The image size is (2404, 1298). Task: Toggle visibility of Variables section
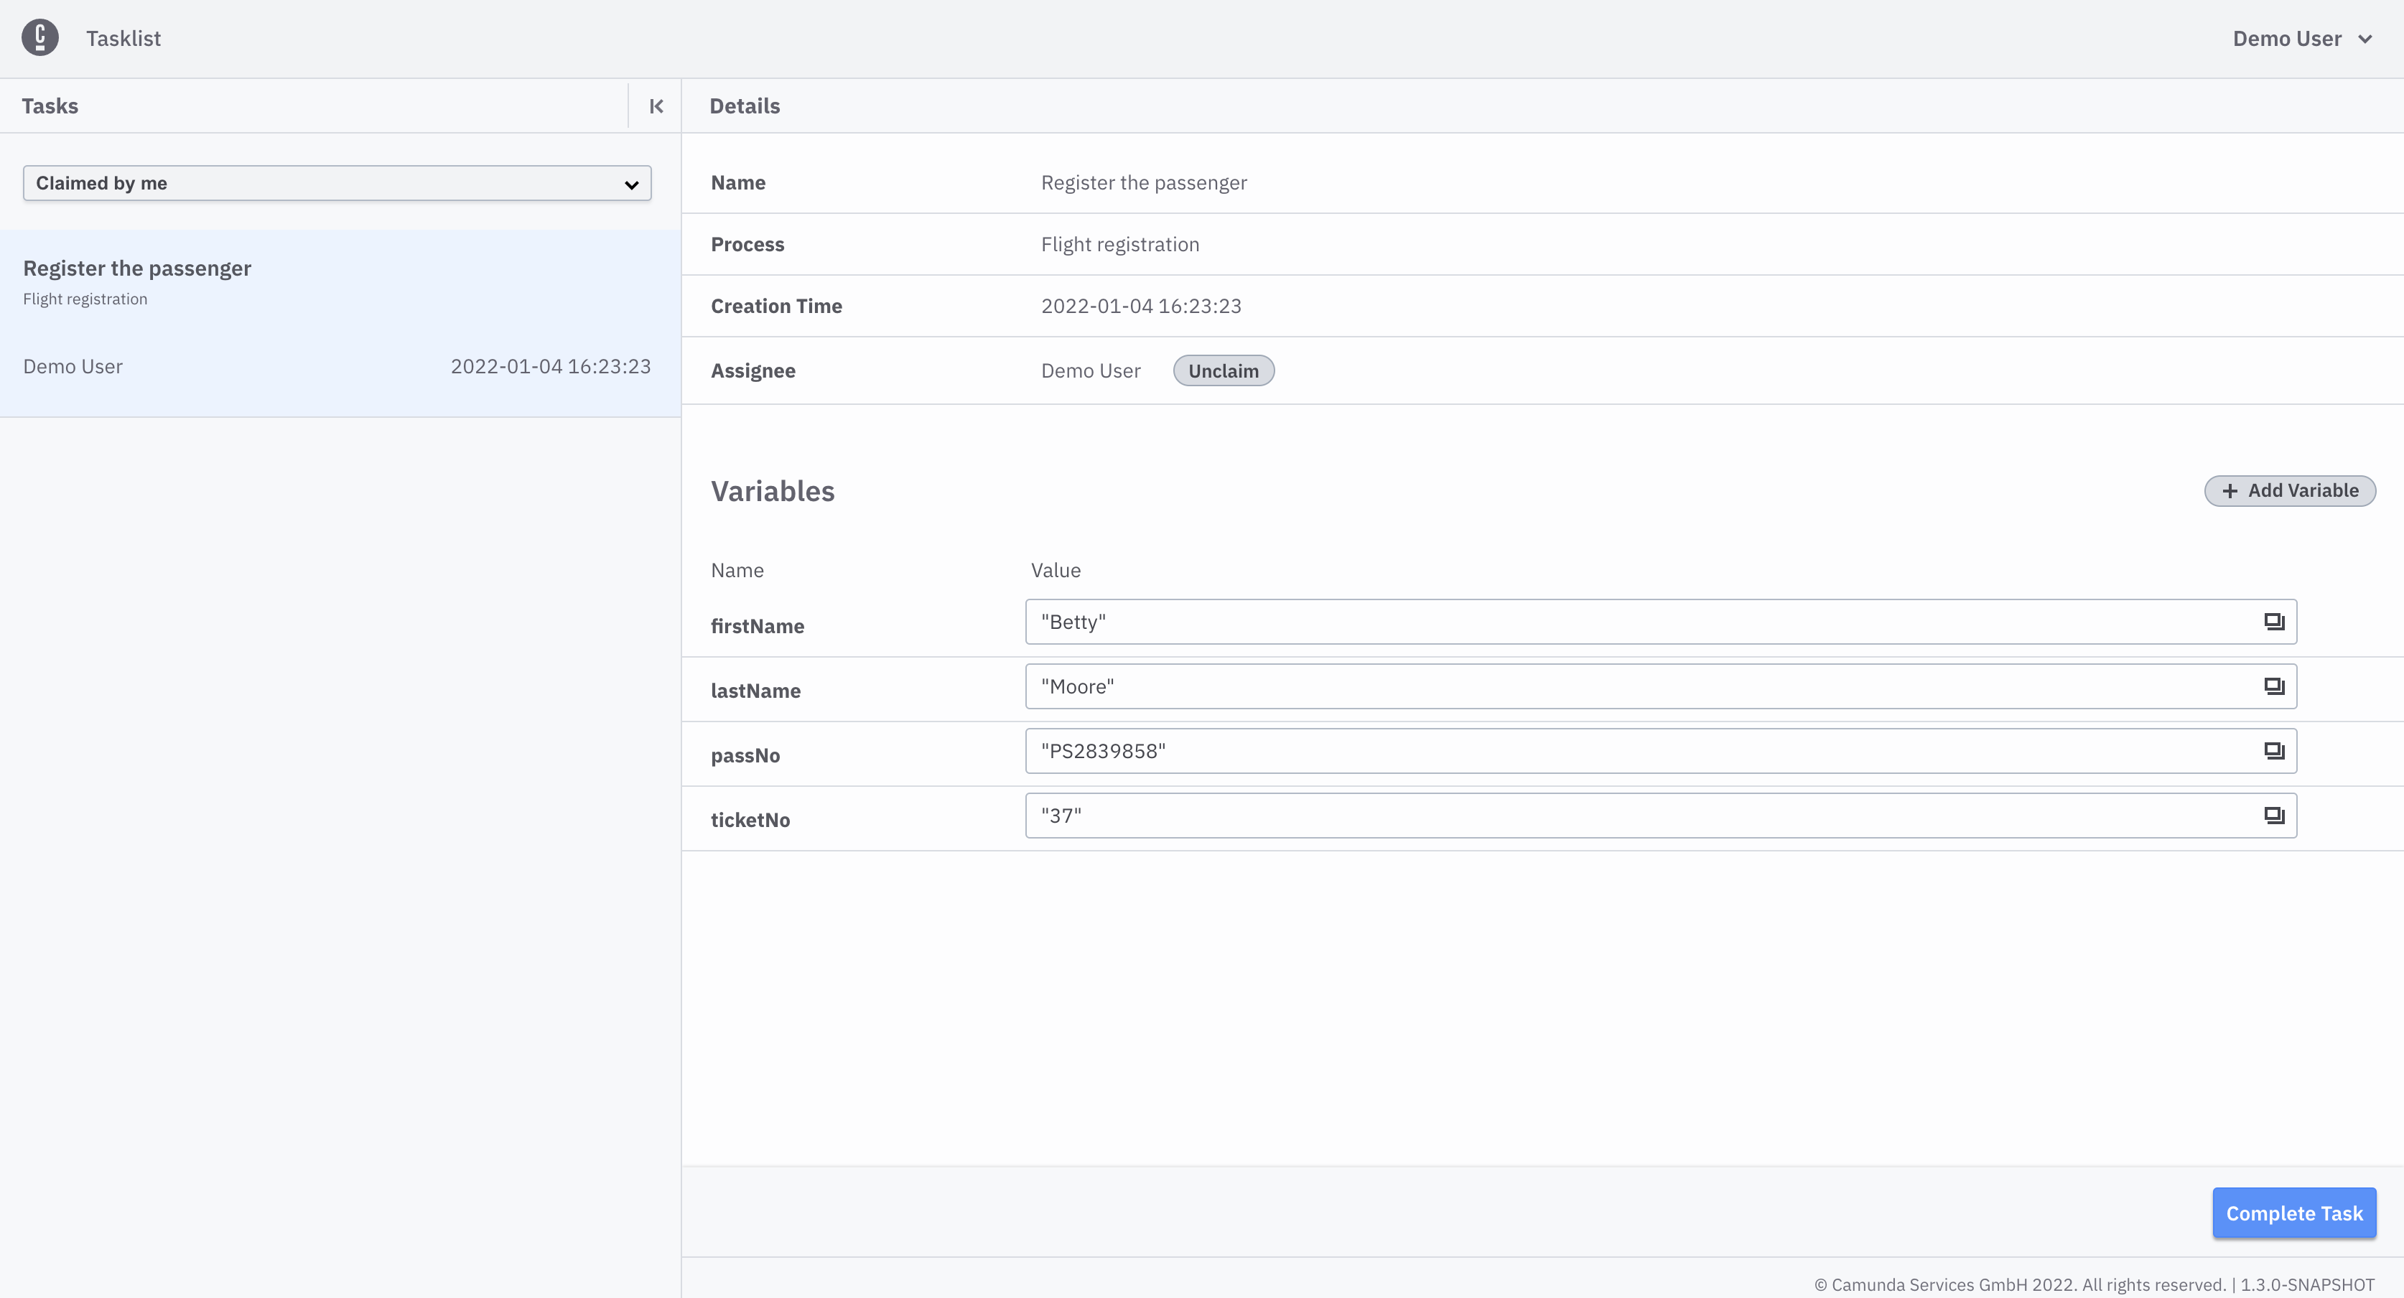[772, 489]
